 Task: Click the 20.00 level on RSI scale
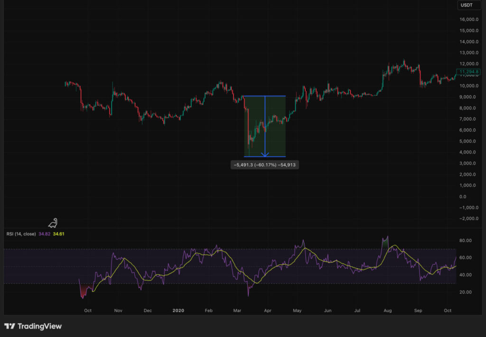click(x=466, y=292)
